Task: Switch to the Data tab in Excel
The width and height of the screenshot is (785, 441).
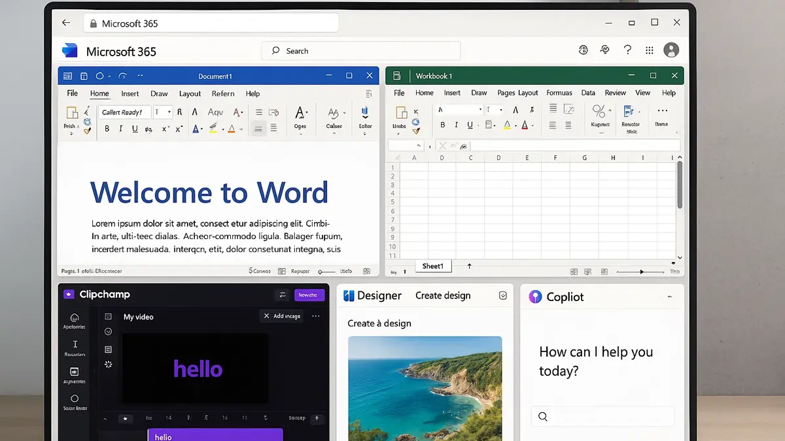Action: pos(588,93)
